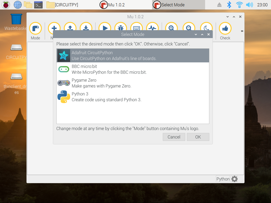Click the micro:bit green logo icon

[64, 69]
